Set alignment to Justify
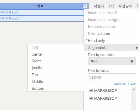This screenshot has width=139, height=110. [x=55, y=68]
